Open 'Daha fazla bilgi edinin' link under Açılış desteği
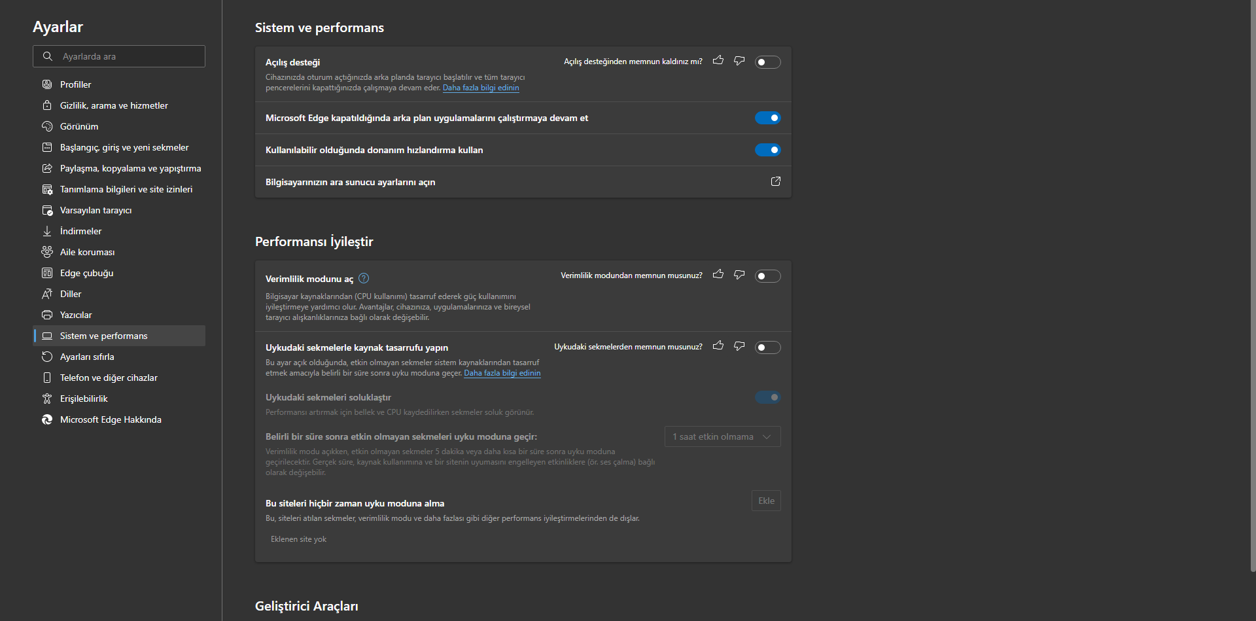1256x621 pixels. [481, 88]
